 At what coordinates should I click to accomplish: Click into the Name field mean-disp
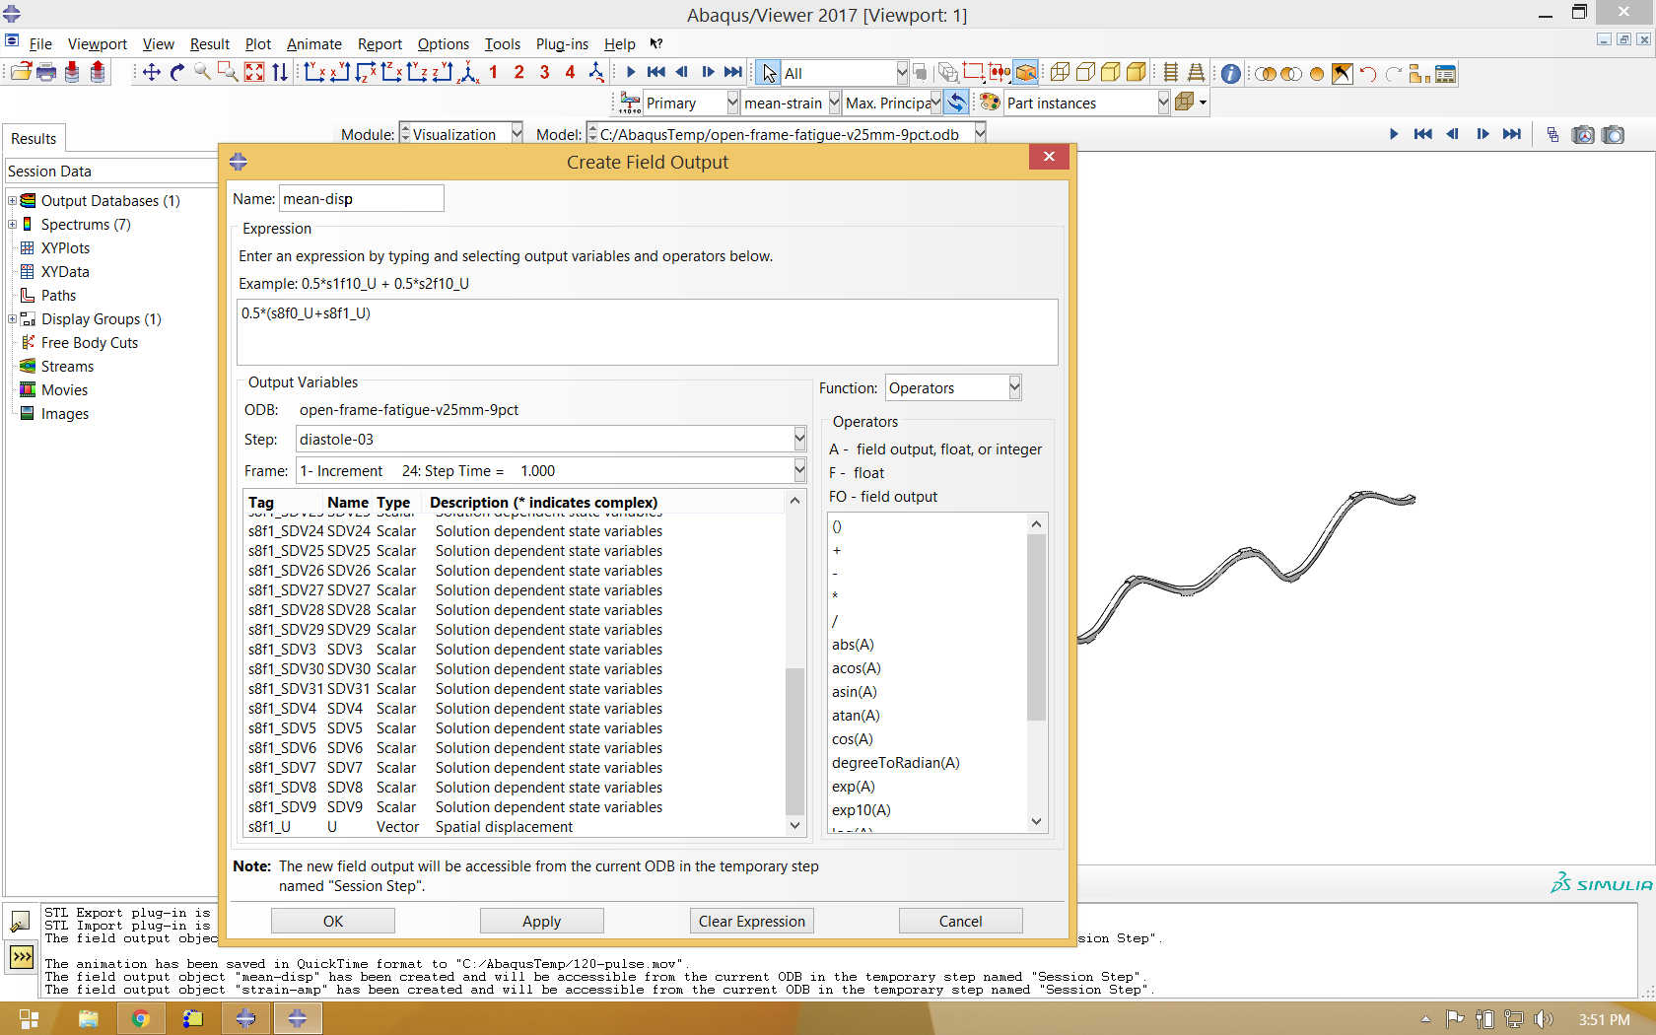click(362, 198)
